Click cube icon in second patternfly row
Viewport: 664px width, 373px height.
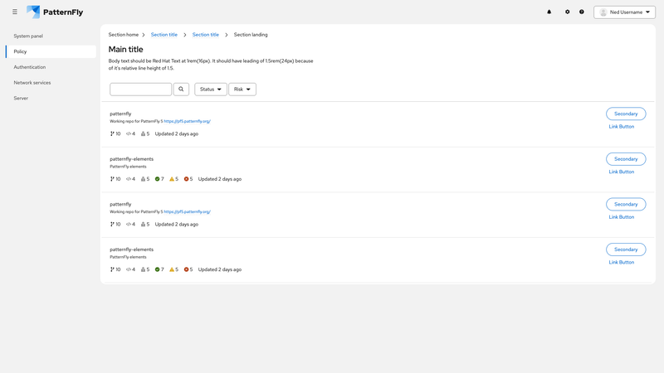143,224
